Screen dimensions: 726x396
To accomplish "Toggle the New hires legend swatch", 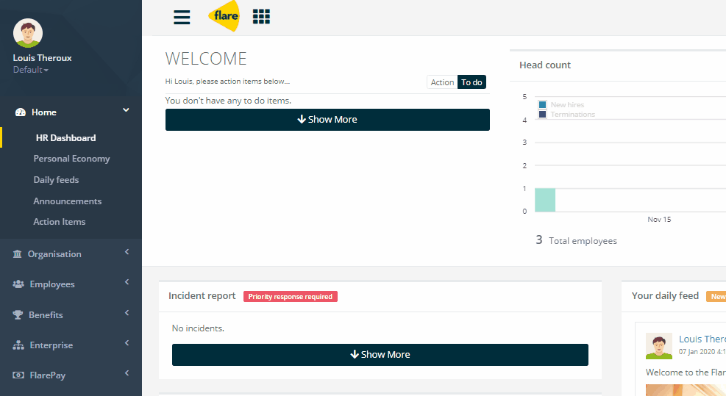I will [543, 104].
